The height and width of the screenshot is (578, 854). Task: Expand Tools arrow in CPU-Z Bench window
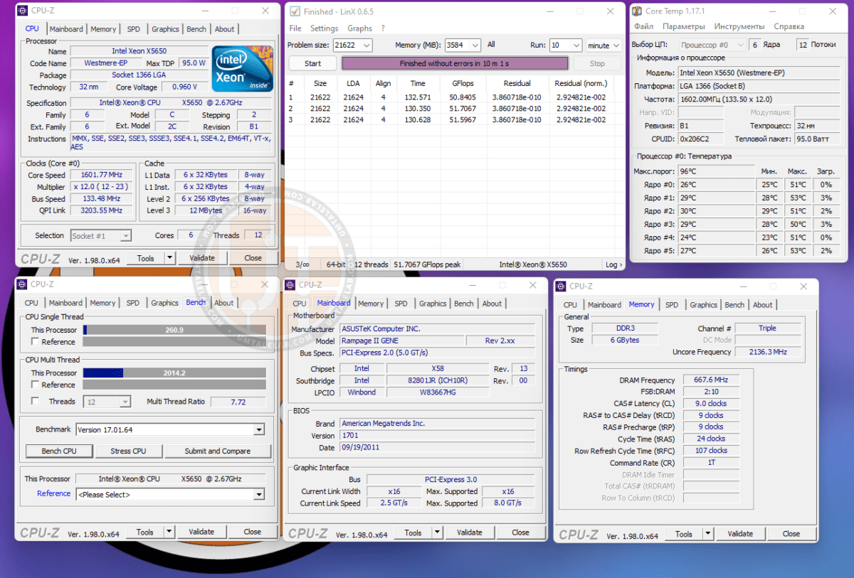click(x=169, y=532)
